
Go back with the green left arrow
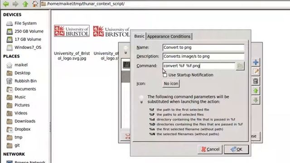(x=6, y=4)
